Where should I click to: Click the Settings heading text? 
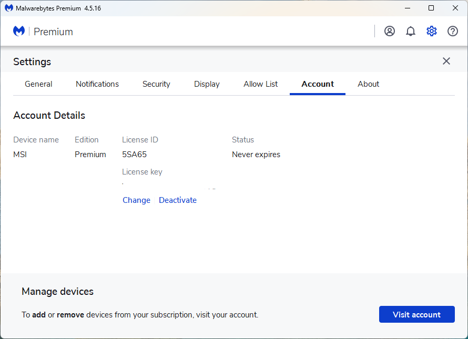32,62
